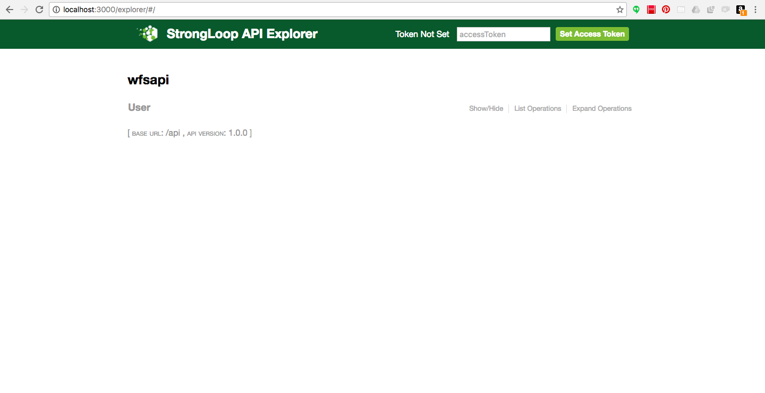Screen dimensions: 765x393
Task: Click the StrongLoop cube logo
Action: 148,33
